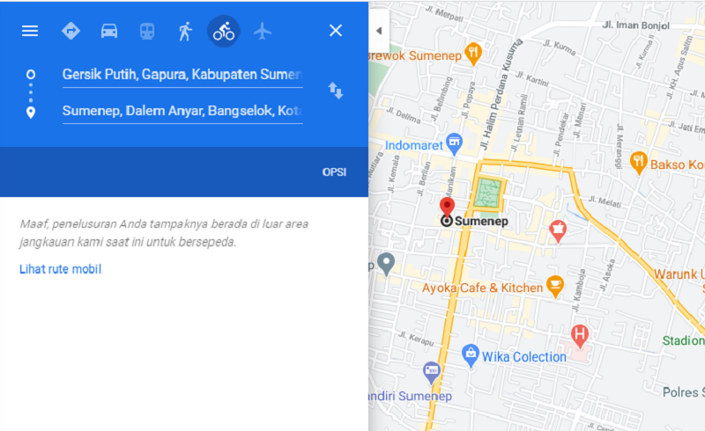Select the cycling travel mode
This screenshot has width=705, height=431.
pos(224,32)
